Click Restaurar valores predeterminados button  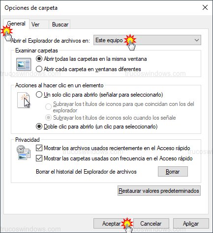click(x=159, y=191)
